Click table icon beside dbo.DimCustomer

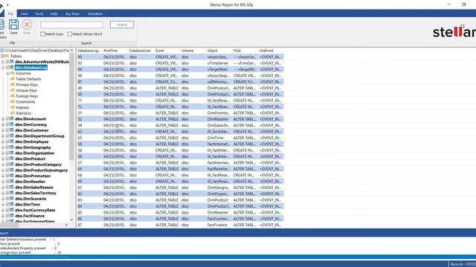(x=12, y=131)
